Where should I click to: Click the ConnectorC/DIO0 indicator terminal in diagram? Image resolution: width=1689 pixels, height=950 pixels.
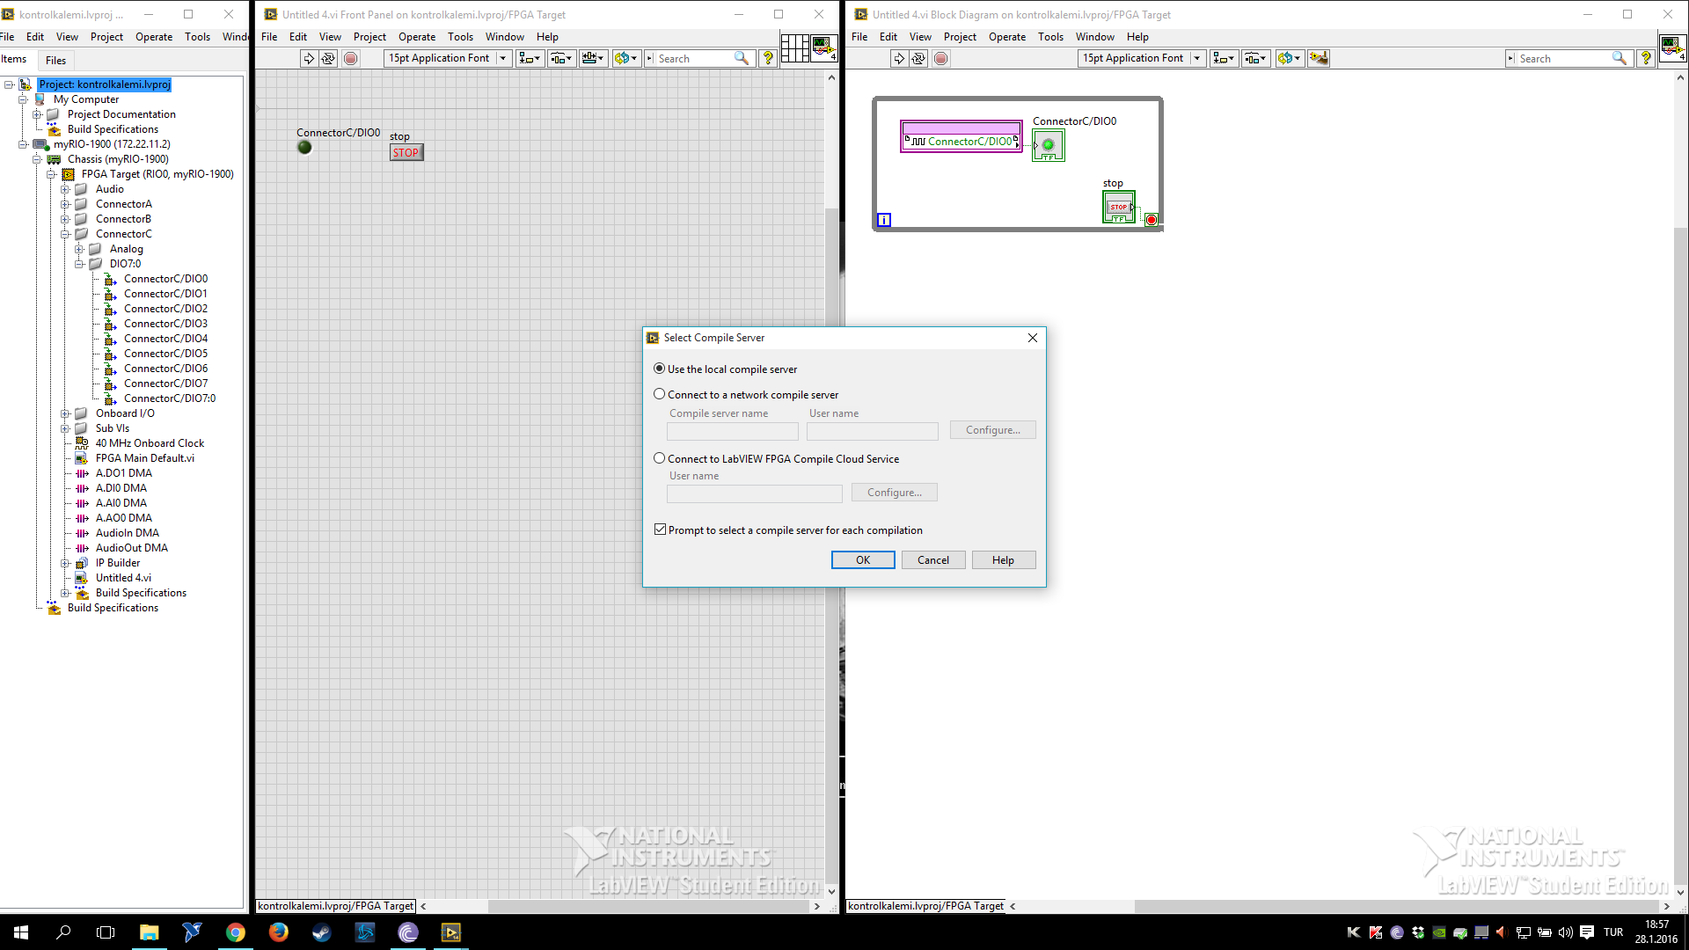1049,145
